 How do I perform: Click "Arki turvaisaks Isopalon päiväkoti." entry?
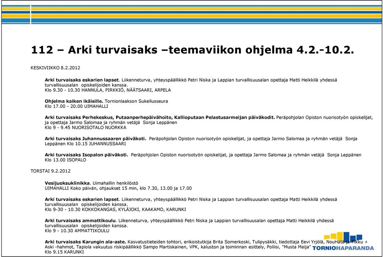[87, 155]
